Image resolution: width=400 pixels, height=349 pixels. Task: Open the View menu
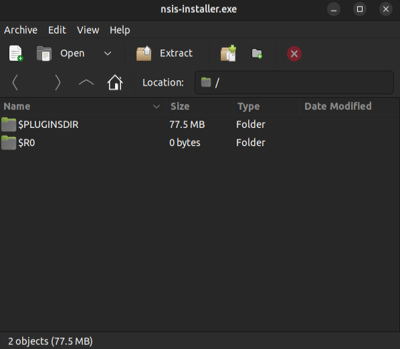point(88,30)
